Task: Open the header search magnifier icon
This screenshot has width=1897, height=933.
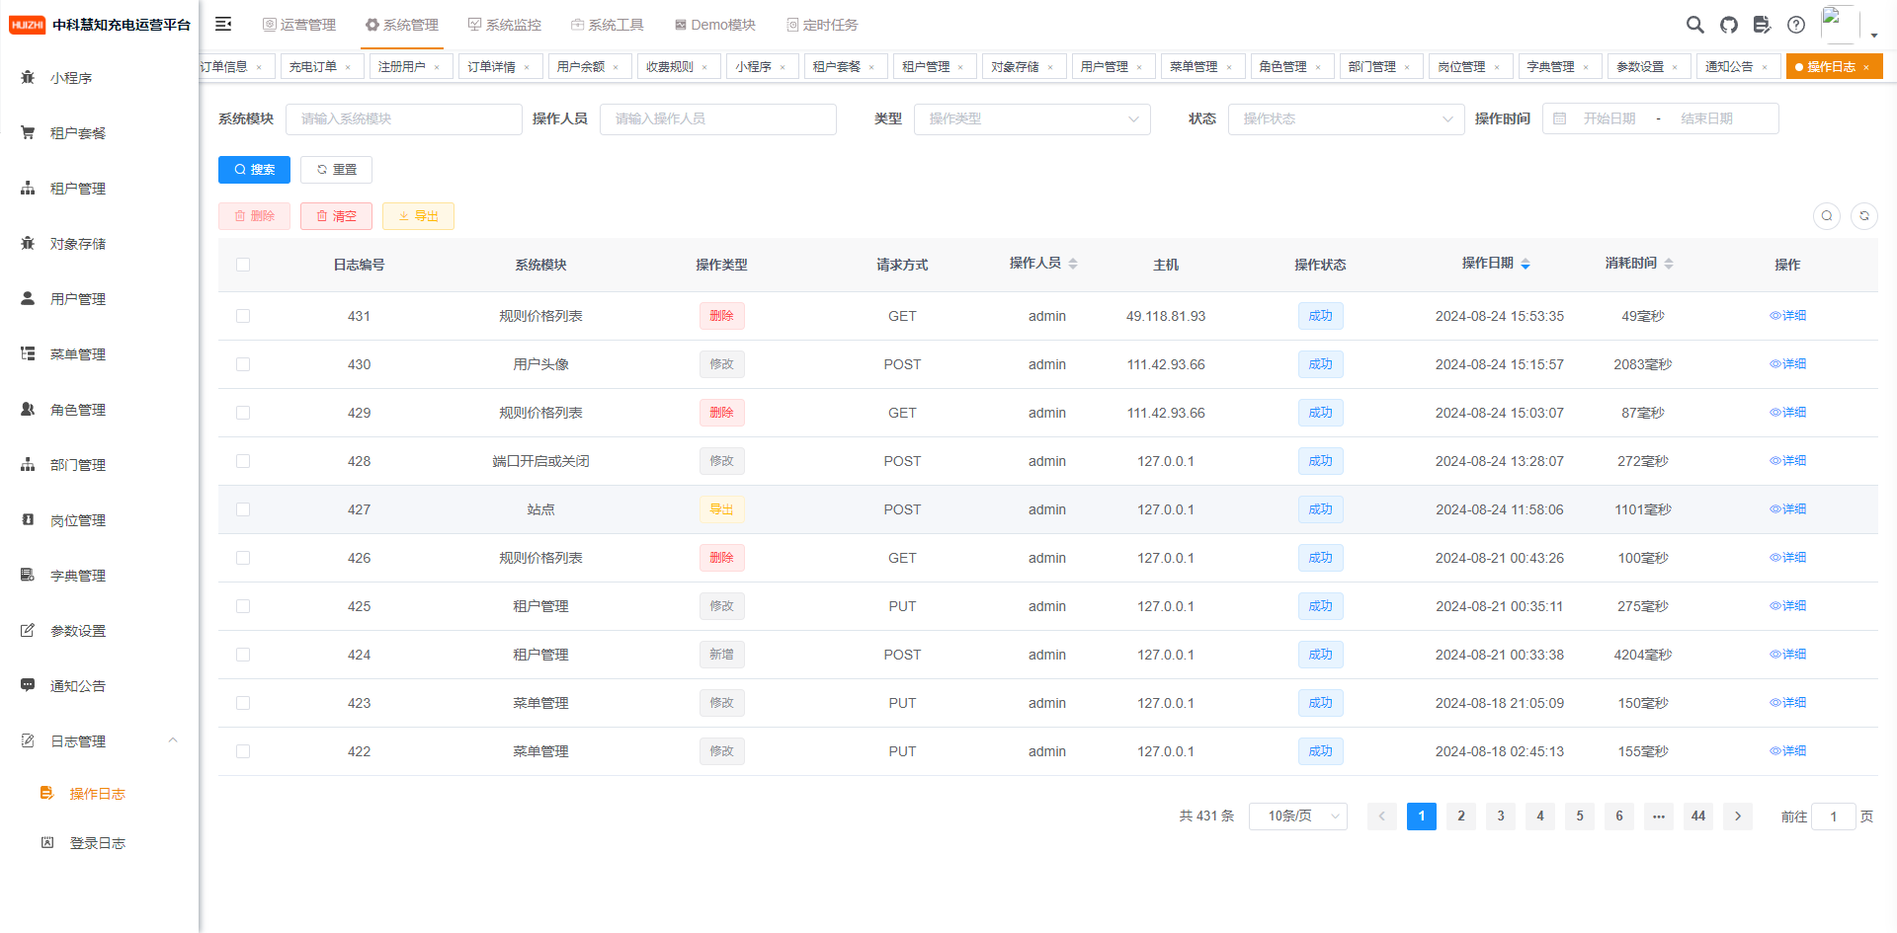Action: (x=1694, y=25)
